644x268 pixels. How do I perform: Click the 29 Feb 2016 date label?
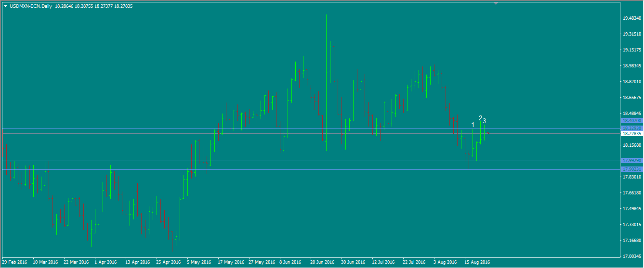14,263
